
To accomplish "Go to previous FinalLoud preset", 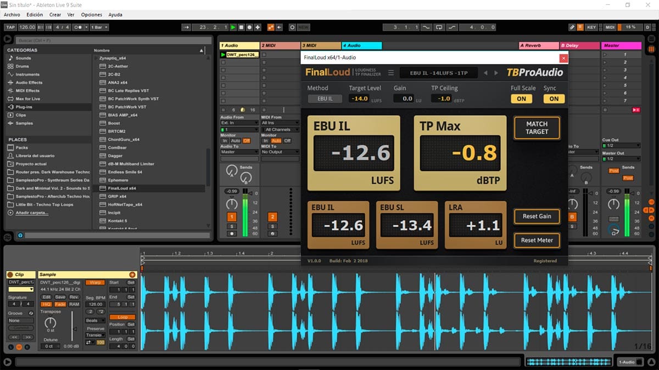I will (485, 73).
